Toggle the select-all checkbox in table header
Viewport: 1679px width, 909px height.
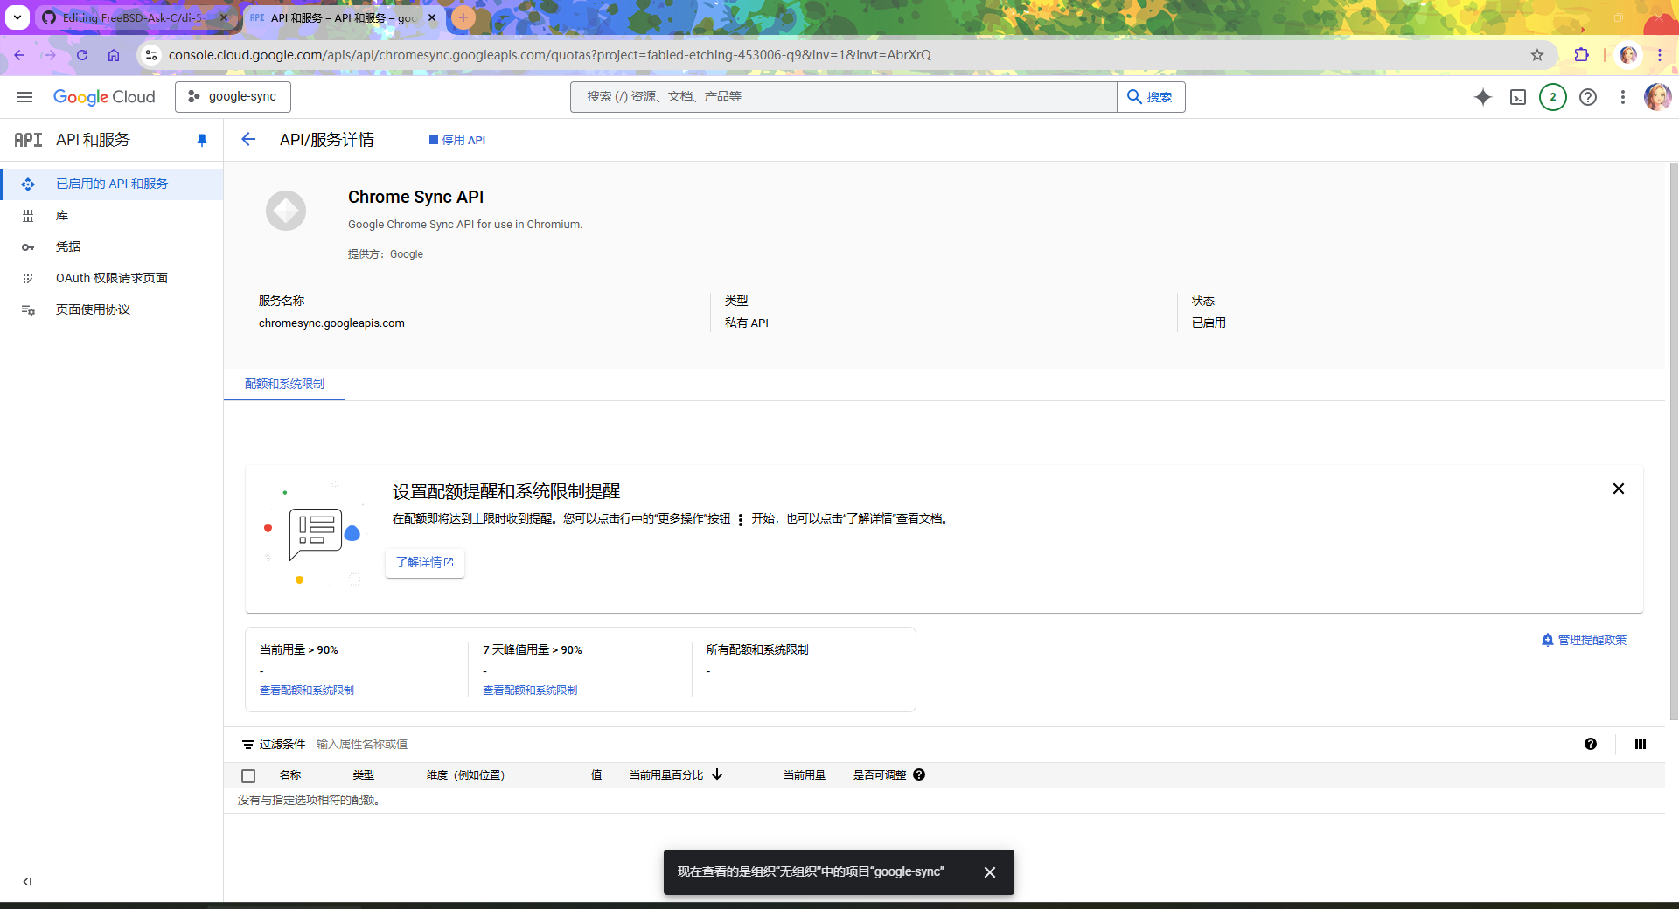(x=248, y=776)
